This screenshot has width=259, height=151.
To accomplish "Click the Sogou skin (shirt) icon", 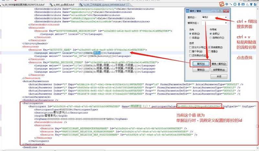I will (250, 4).
